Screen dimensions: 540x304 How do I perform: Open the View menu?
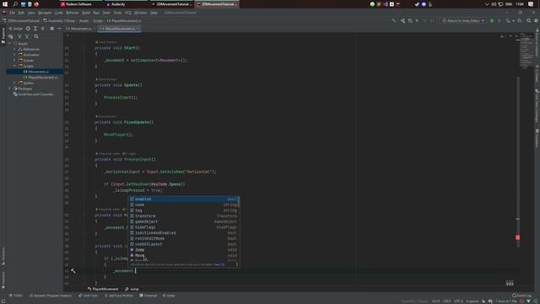(31, 13)
